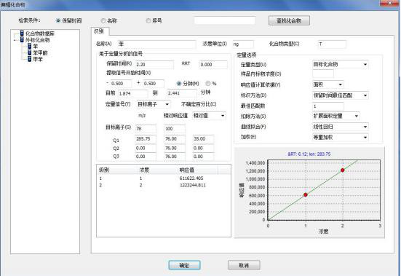Click the 外标化合物 node icon
Image resolution: width=401 pixels, height=276 pixels.
22,40
